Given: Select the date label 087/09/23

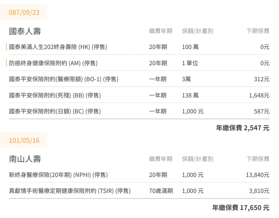Looking at the screenshot, I should pos(24,13).
